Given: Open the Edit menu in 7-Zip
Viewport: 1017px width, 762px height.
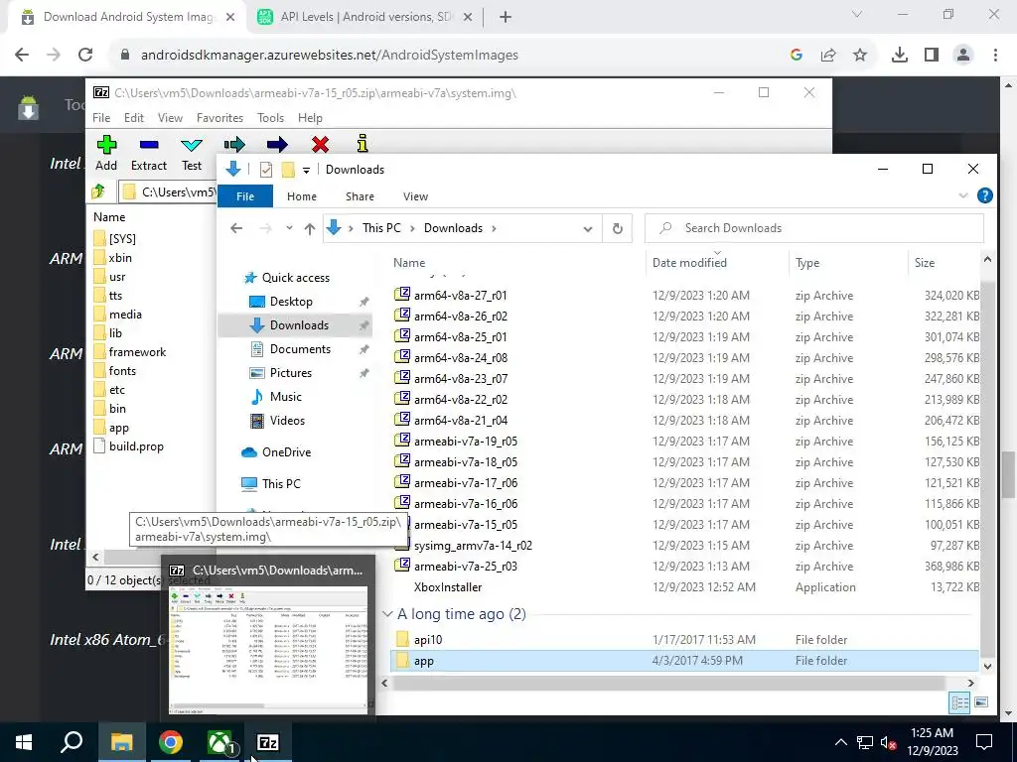Looking at the screenshot, I should 134,118.
